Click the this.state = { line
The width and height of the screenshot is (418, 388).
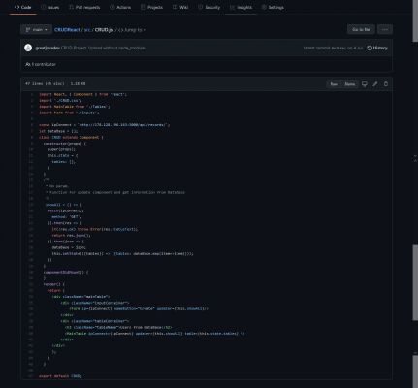point(62,155)
